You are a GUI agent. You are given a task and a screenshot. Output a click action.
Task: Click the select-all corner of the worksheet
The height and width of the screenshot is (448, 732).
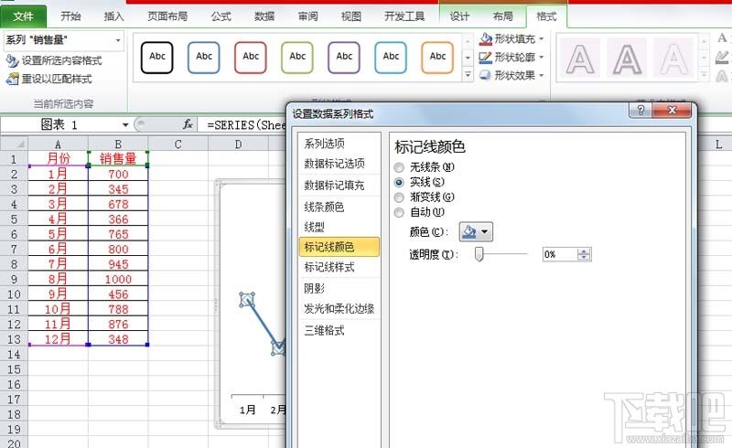click(x=14, y=144)
